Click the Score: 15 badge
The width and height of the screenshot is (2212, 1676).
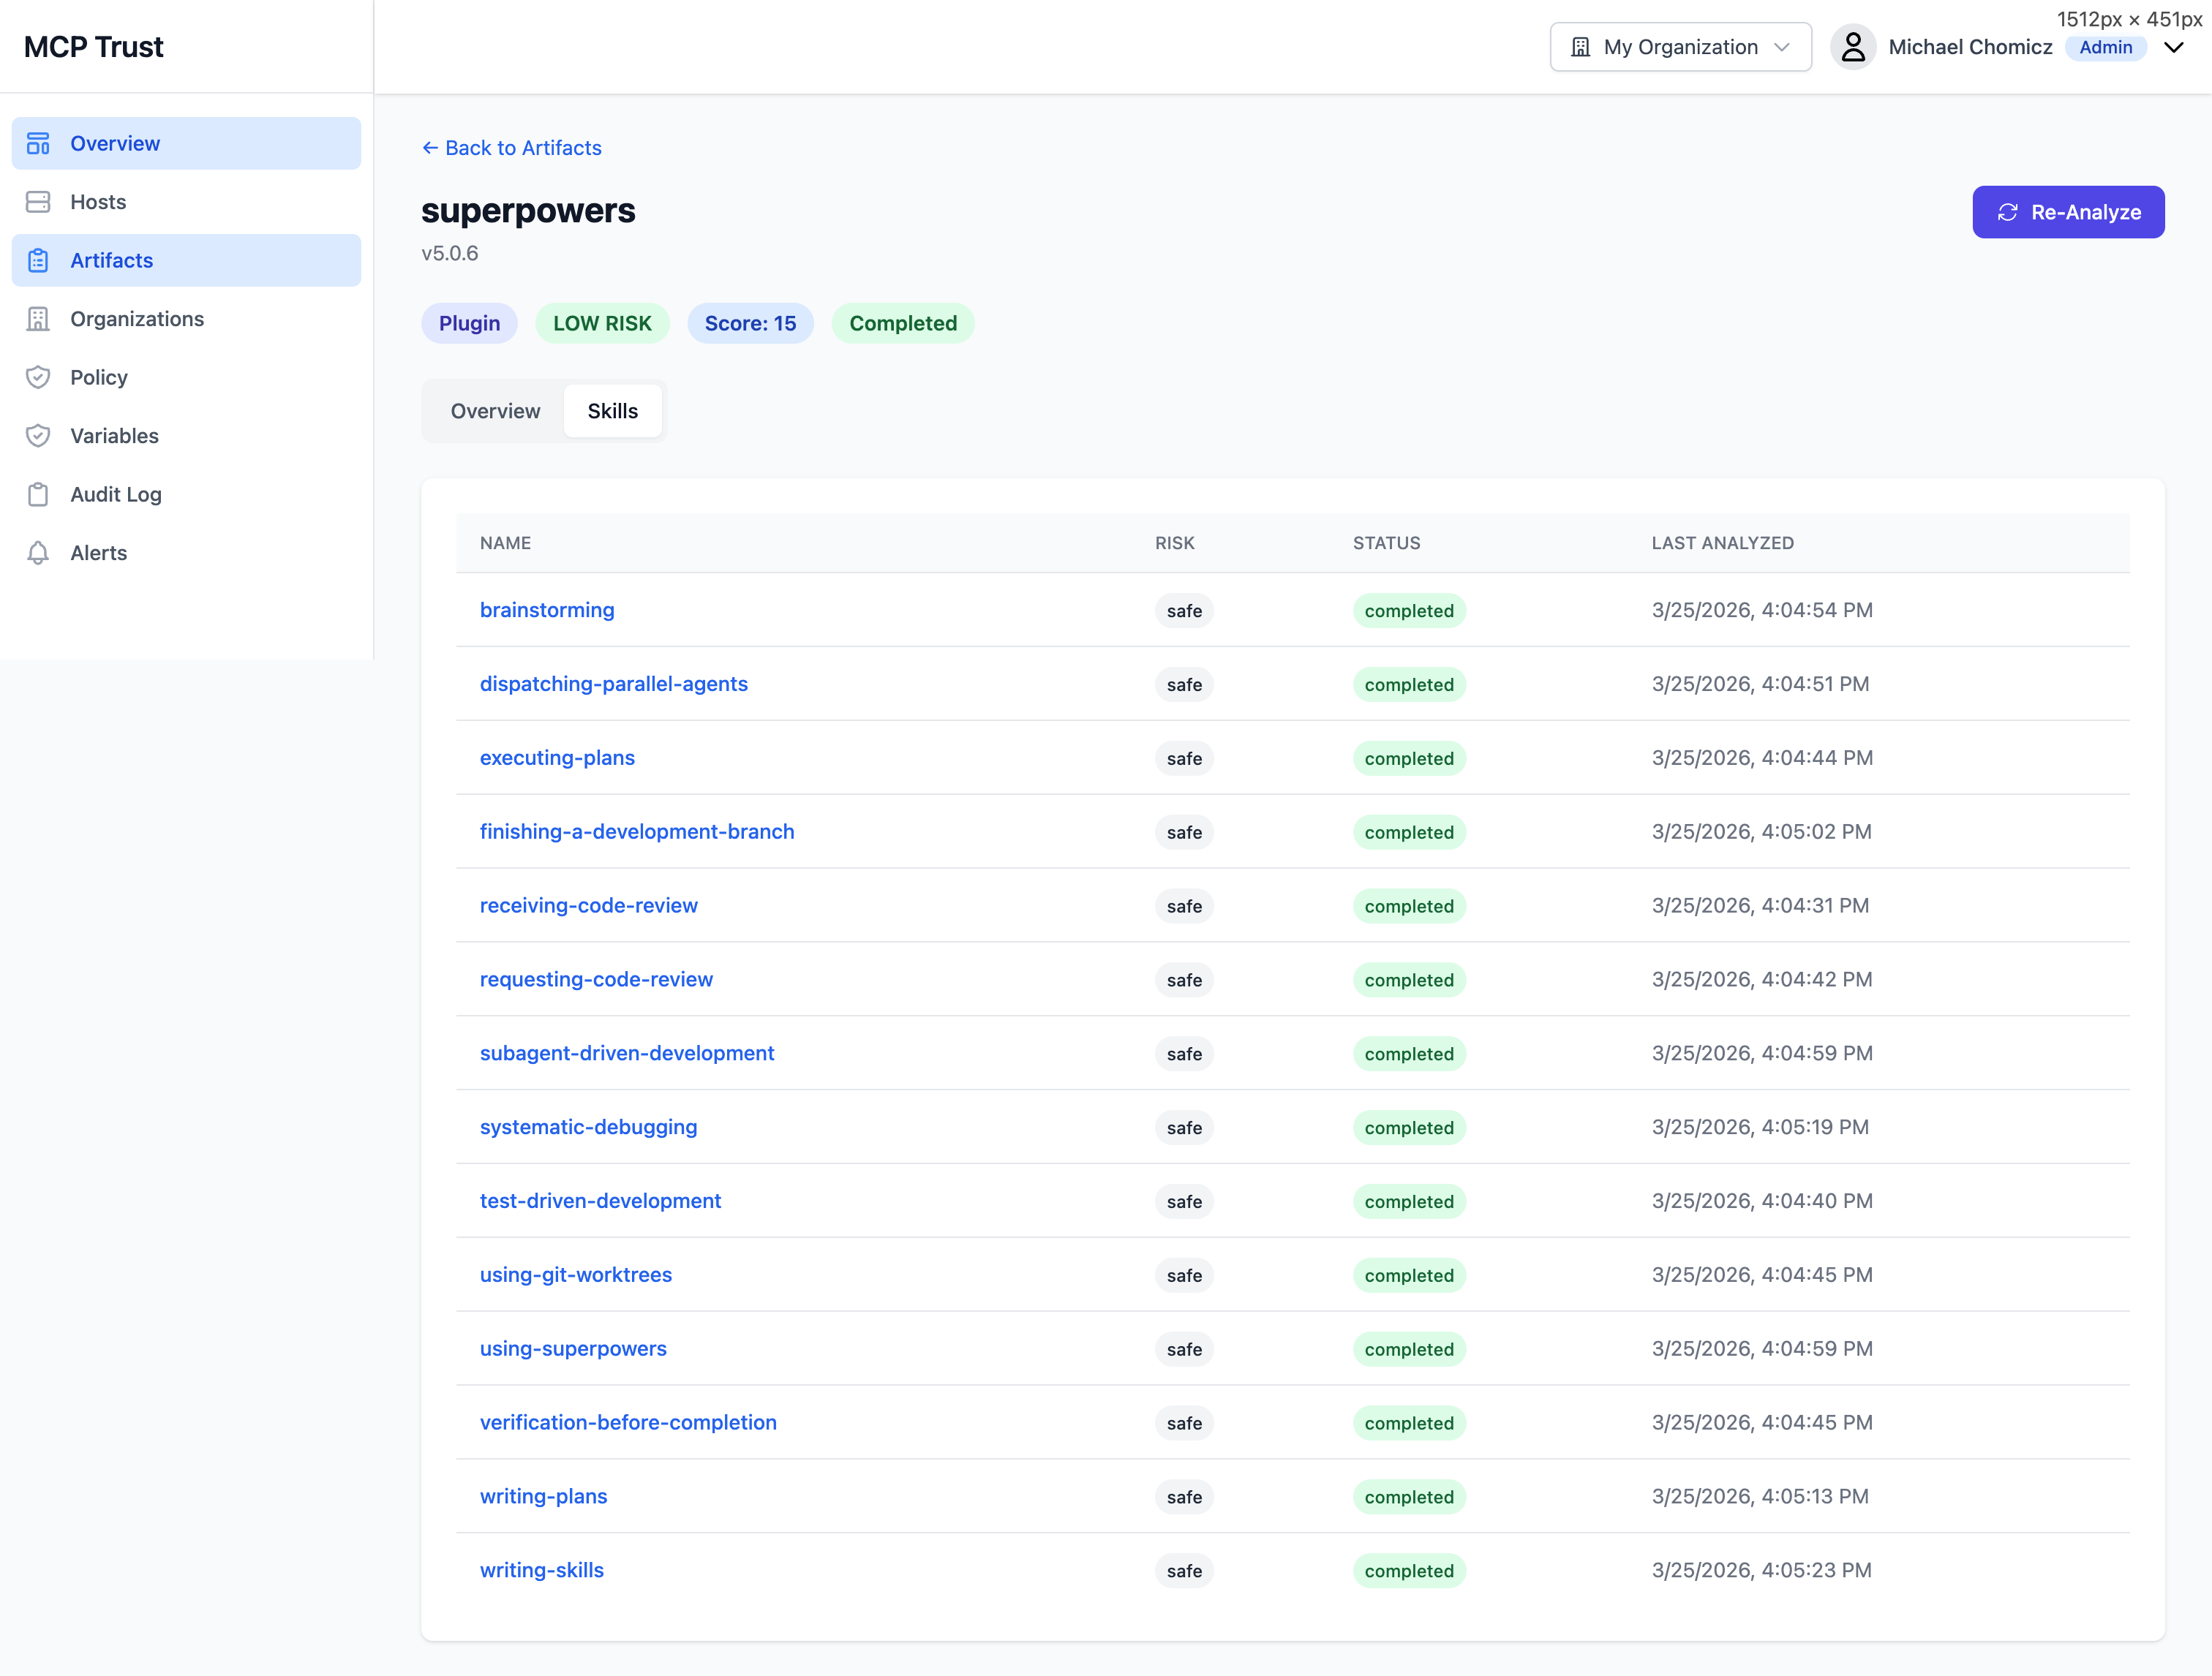(750, 322)
